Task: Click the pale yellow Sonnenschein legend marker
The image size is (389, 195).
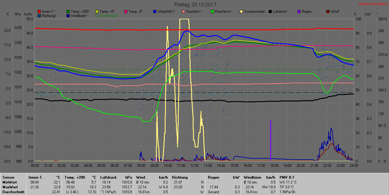Action: 241,12
